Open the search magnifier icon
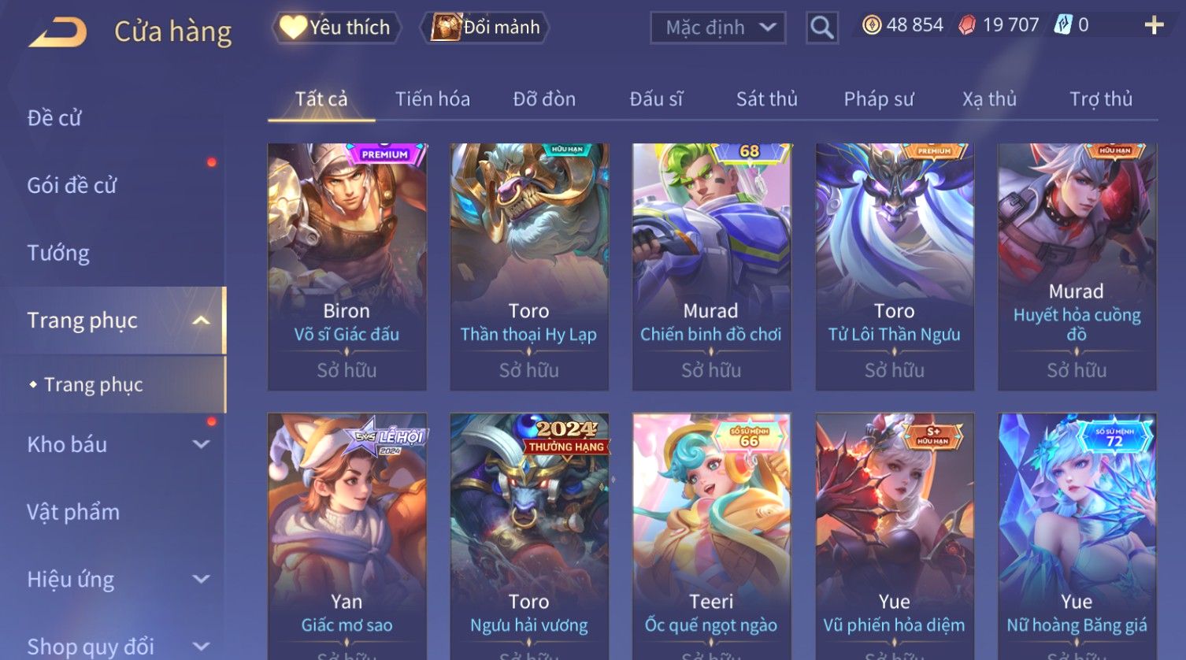Screen dimensions: 1186x660 [821, 28]
